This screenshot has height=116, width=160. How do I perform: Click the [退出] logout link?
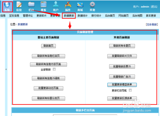click(154, 7)
